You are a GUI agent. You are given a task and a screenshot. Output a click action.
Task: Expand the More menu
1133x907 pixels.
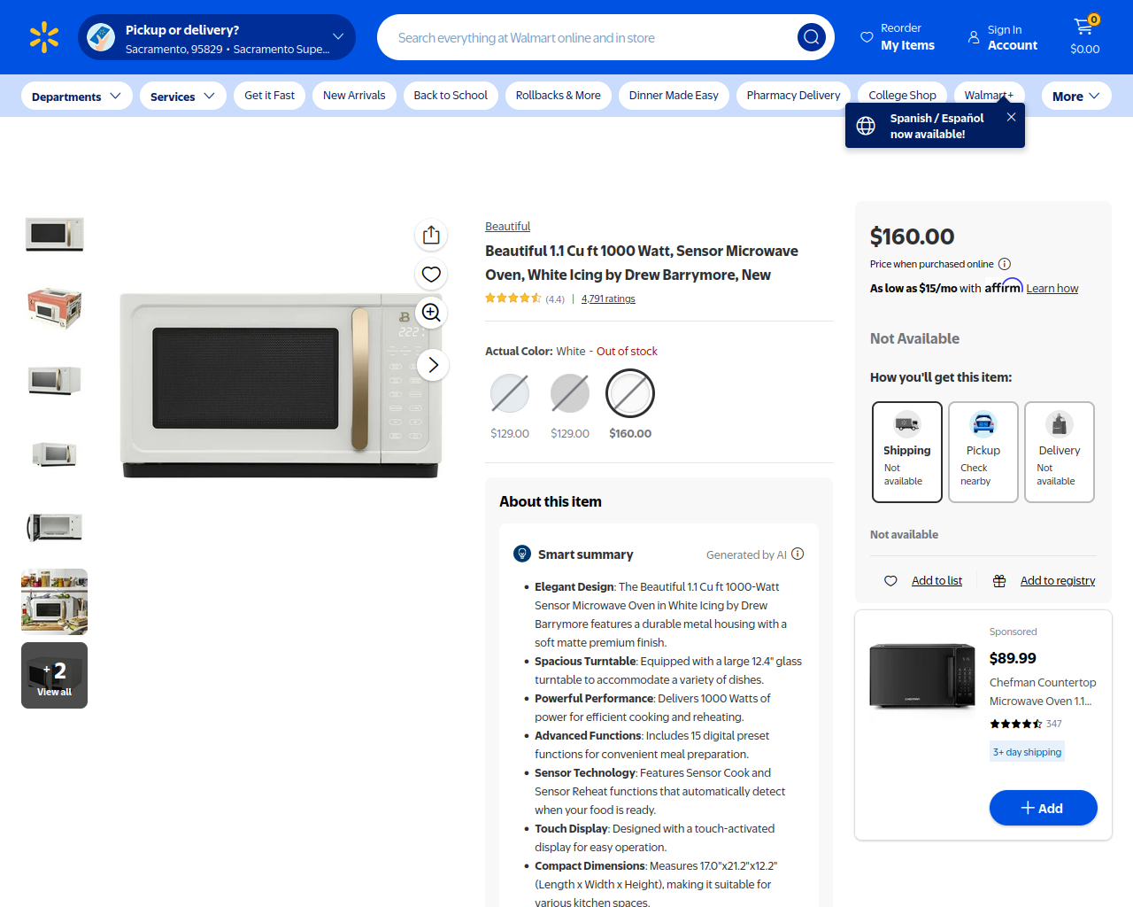point(1076,96)
